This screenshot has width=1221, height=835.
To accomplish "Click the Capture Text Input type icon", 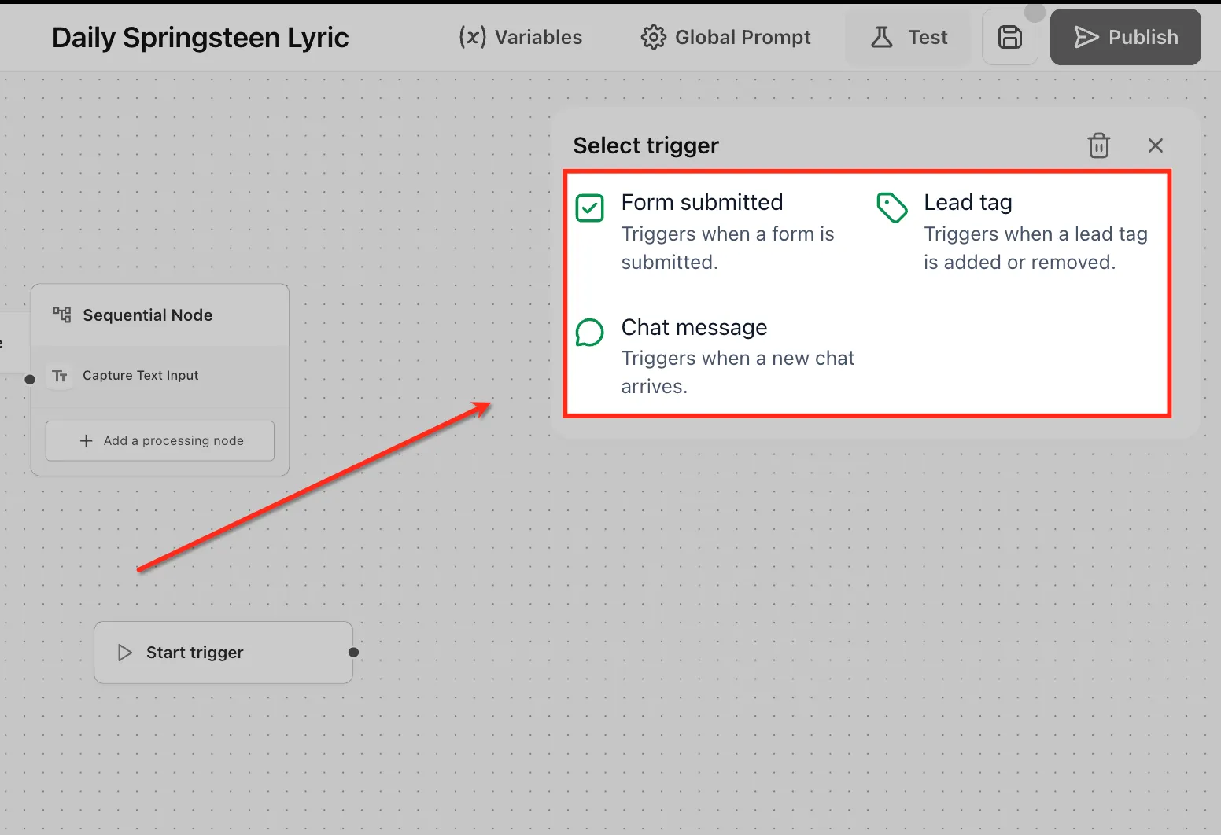I will 60,376.
